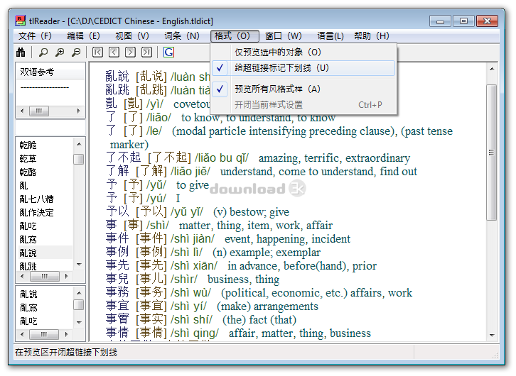Open the 语言(L) menu
The width and height of the screenshot is (516, 376).
(x=330, y=35)
